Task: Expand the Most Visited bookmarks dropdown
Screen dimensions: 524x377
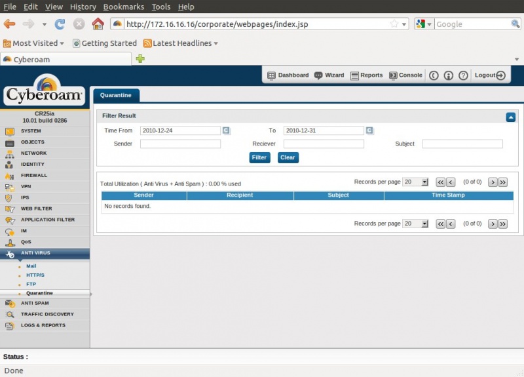Action: click(62, 43)
